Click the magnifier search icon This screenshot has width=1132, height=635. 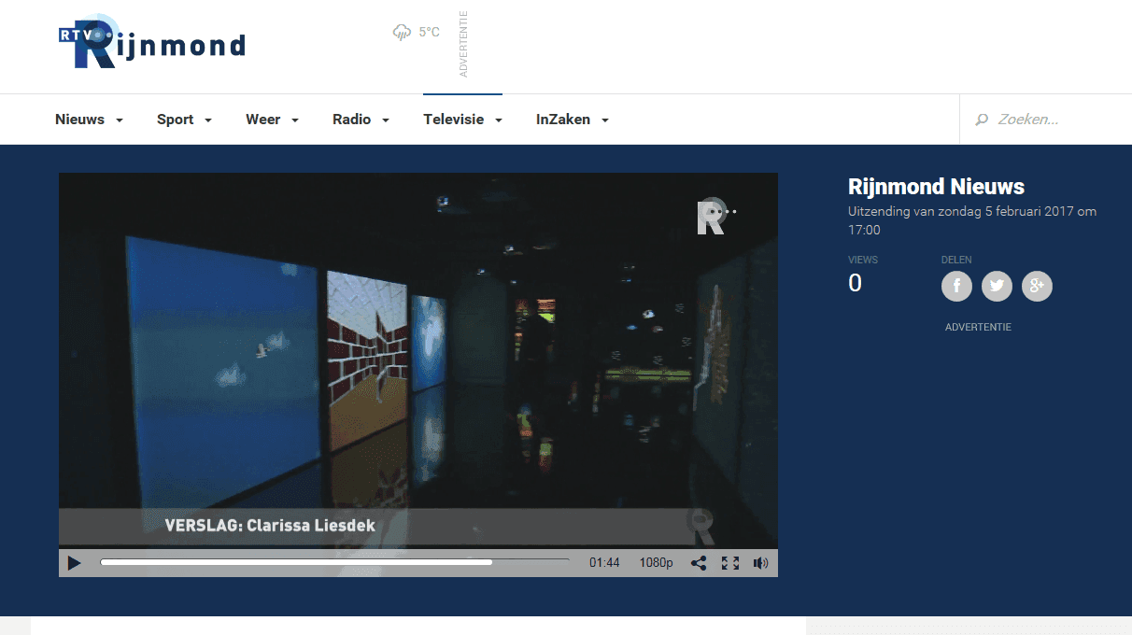[982, 120]
